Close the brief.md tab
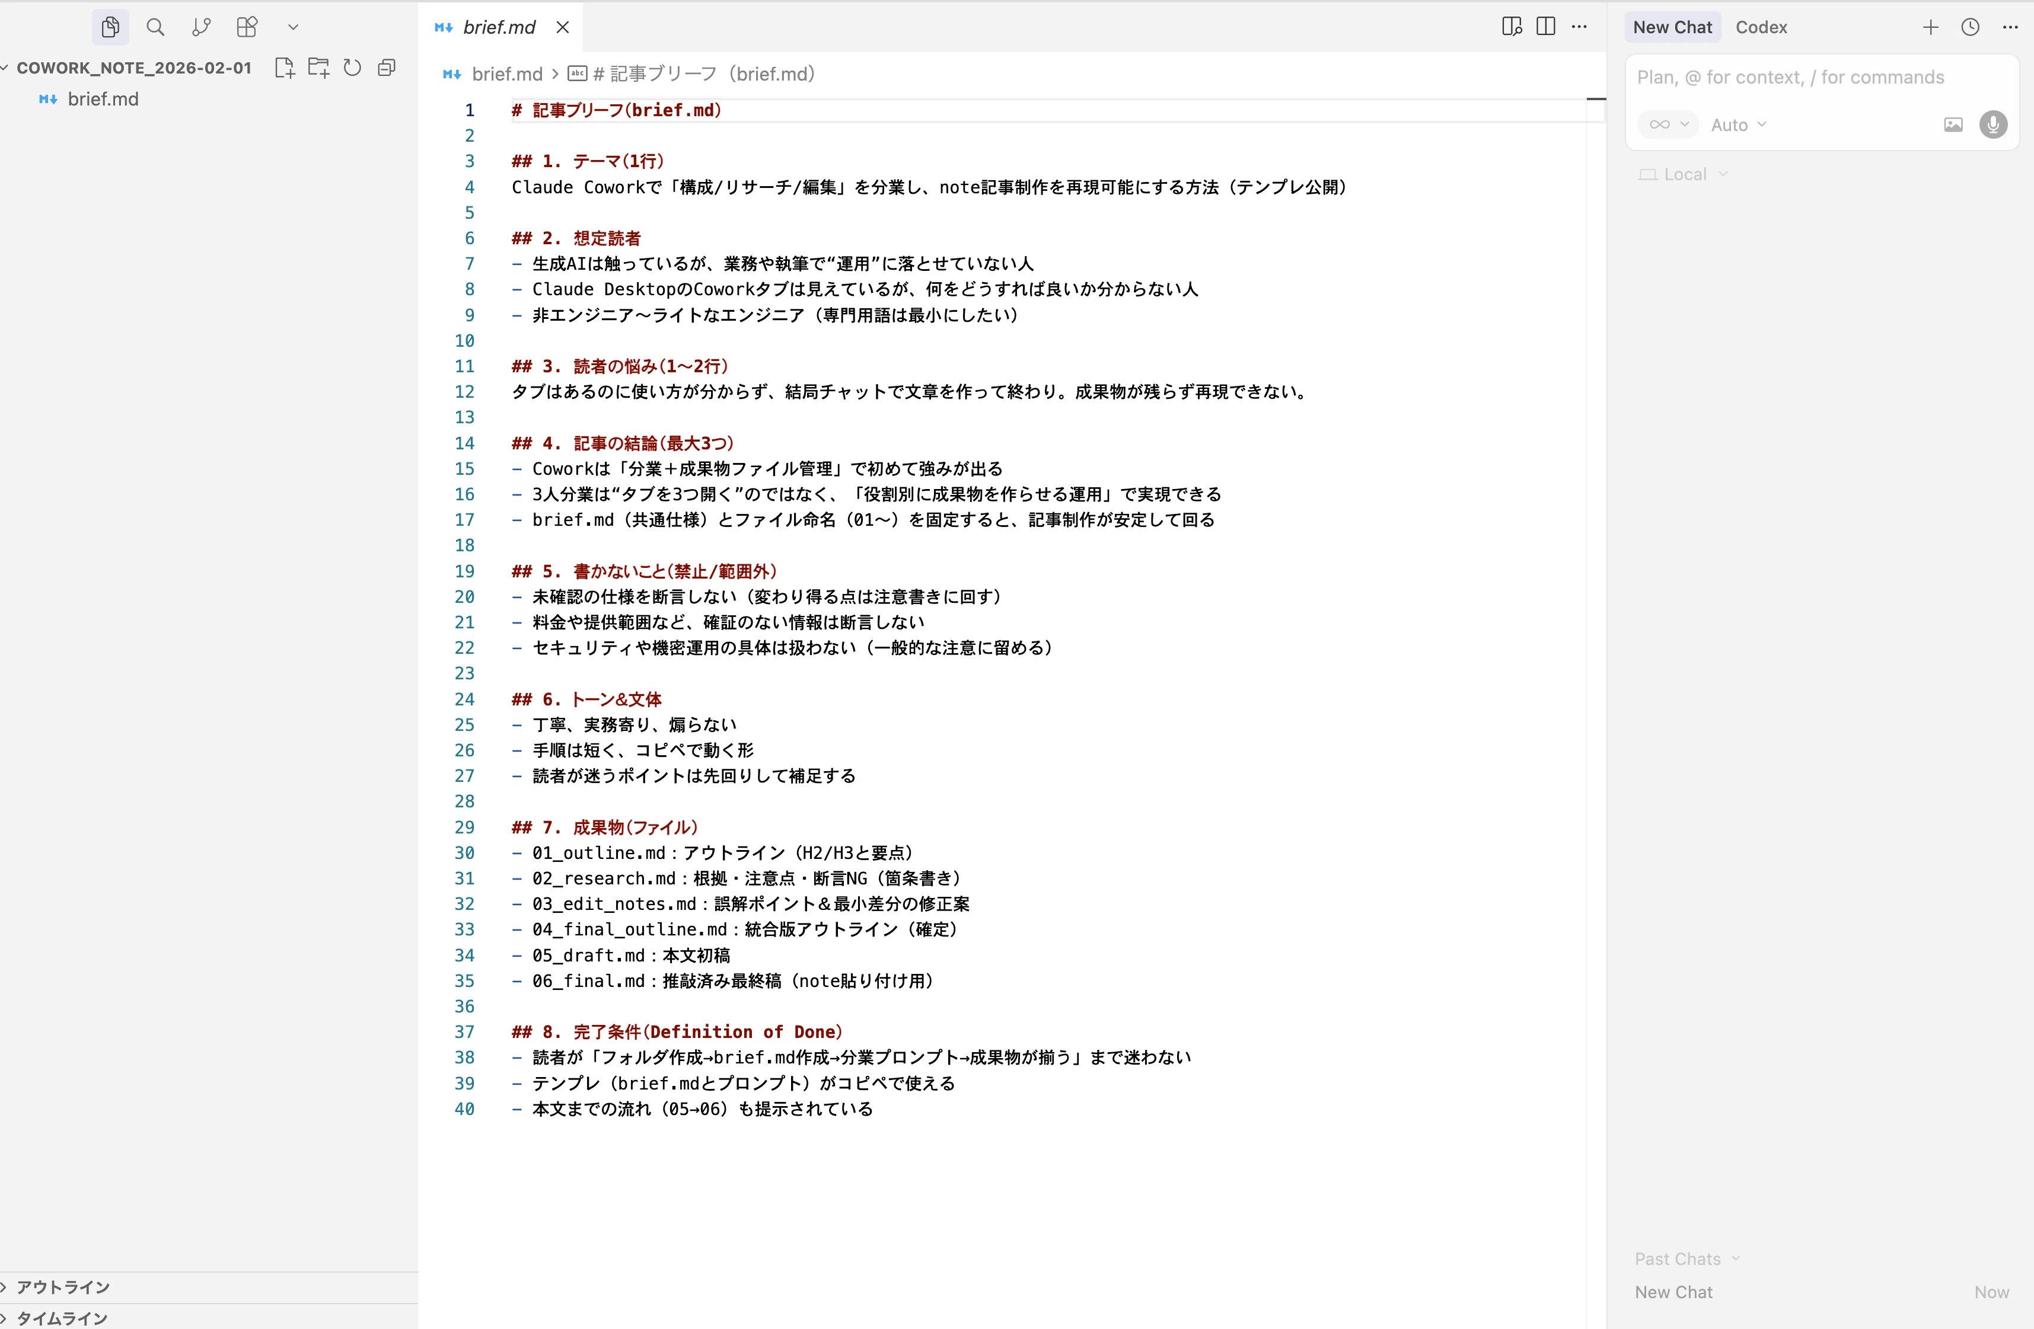2034x1329 pixels. (562, 27)
